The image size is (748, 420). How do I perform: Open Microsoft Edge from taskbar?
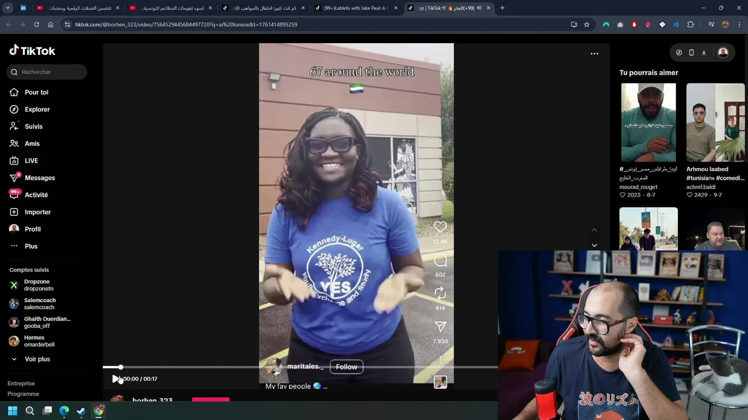point(64,411)
